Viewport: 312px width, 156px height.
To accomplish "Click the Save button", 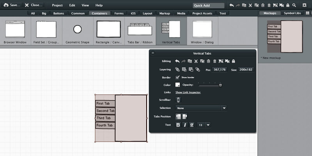I will tap(12, 5).
